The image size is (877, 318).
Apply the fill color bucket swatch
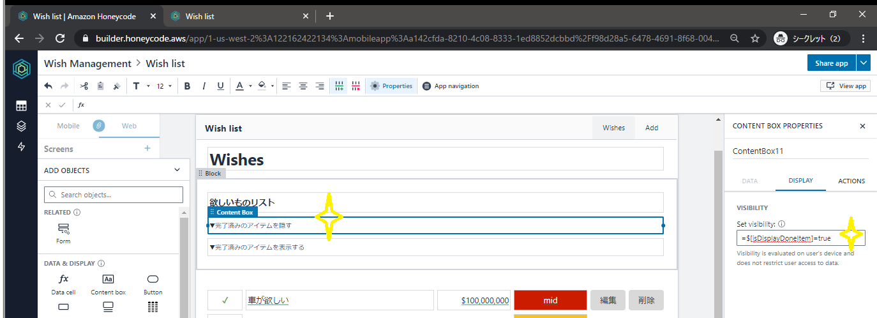click(262, 86)
